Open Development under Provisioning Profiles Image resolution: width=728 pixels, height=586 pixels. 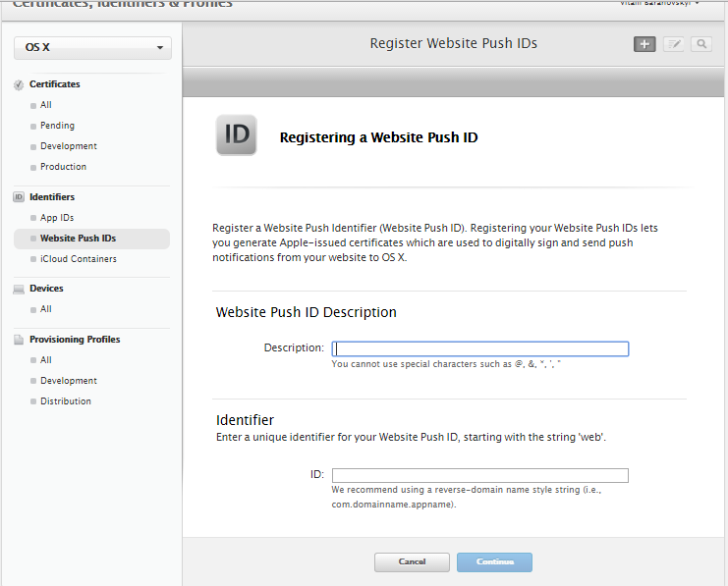click(68, 381)
